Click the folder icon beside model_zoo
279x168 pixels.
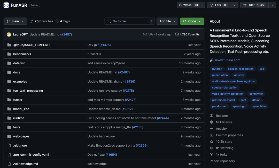[x=9, y=109]
